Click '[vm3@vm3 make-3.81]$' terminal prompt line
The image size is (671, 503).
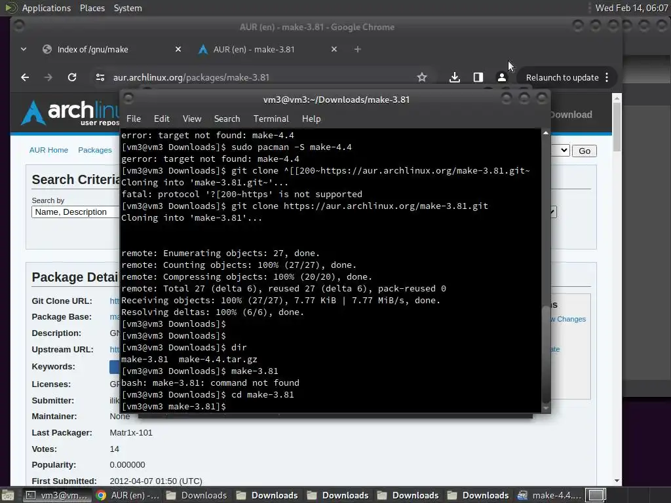(x=173, y=406)
